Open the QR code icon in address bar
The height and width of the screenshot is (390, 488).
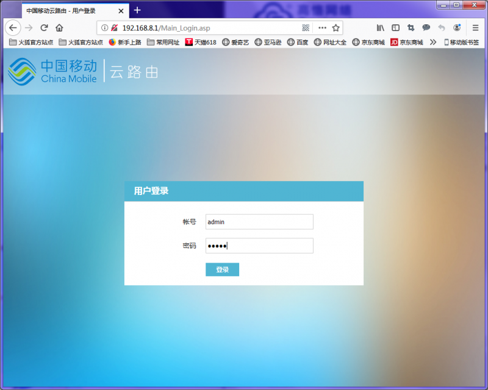[306, 28]
